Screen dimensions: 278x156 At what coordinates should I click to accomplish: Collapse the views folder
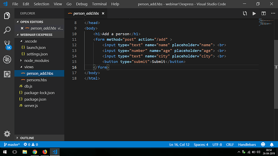[x=21, y=67]
